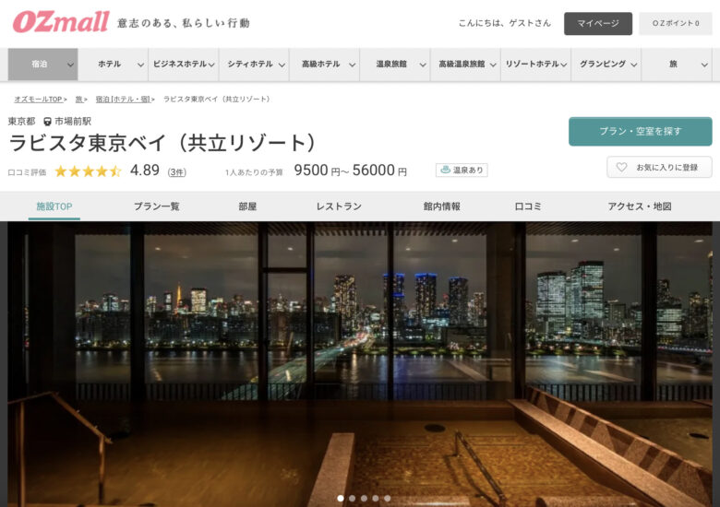Screen dimensions: 720x507
Task: Open the アクセス・地図 tab
Action: point(640,206)
